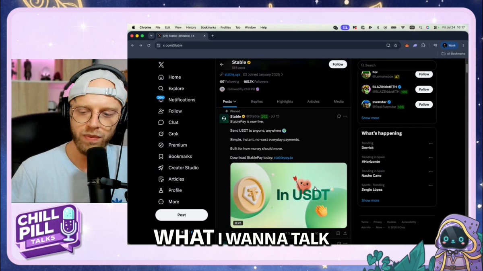The height and width of the screenshot is (271, 483).
Task: Click the Follow people icon in sidebar
Action: point(161,111)
